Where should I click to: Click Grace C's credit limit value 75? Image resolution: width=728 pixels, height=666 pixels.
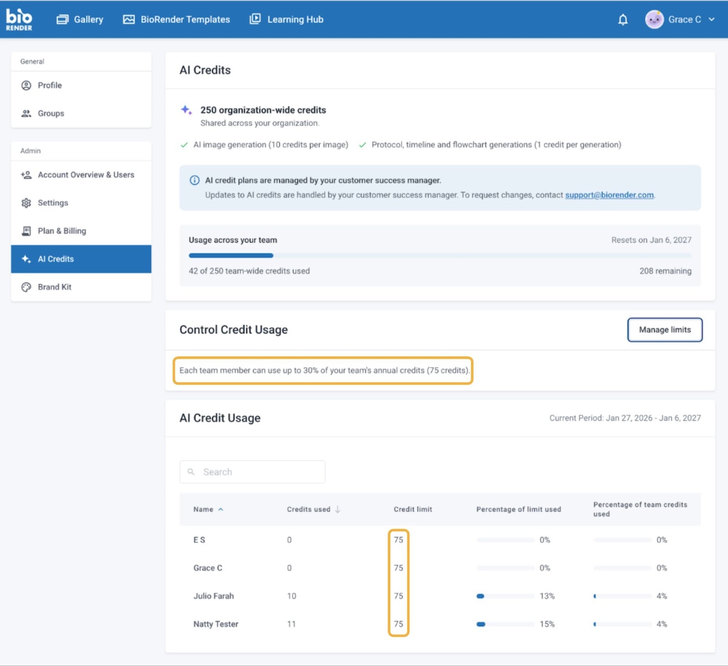click(399, 568)
